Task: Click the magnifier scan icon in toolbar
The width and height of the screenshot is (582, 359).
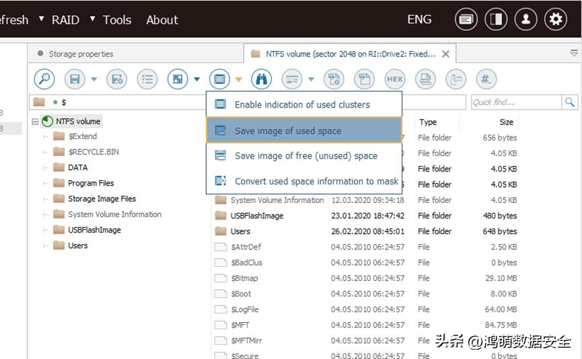Action: click(x=44, y=79)
